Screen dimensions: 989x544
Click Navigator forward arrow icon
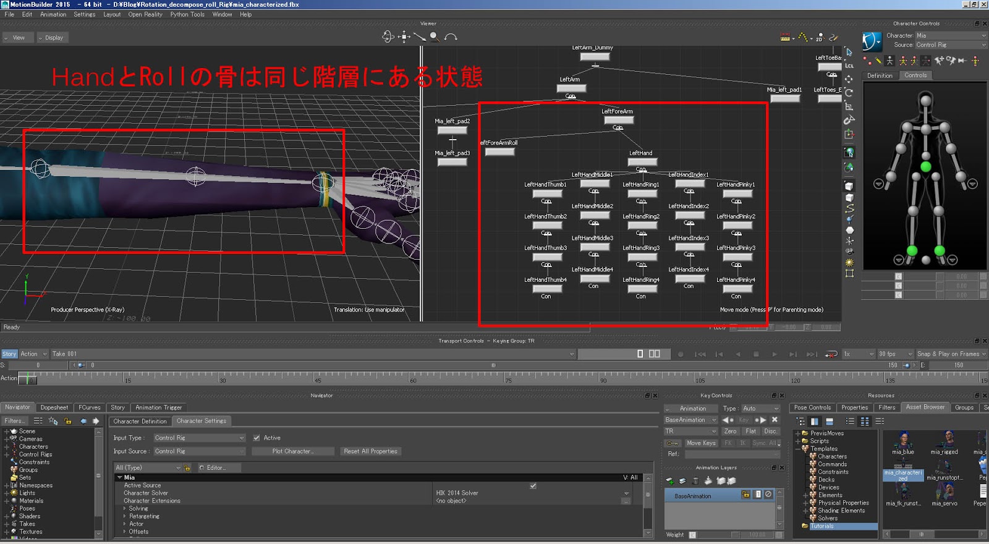[96, 421]
